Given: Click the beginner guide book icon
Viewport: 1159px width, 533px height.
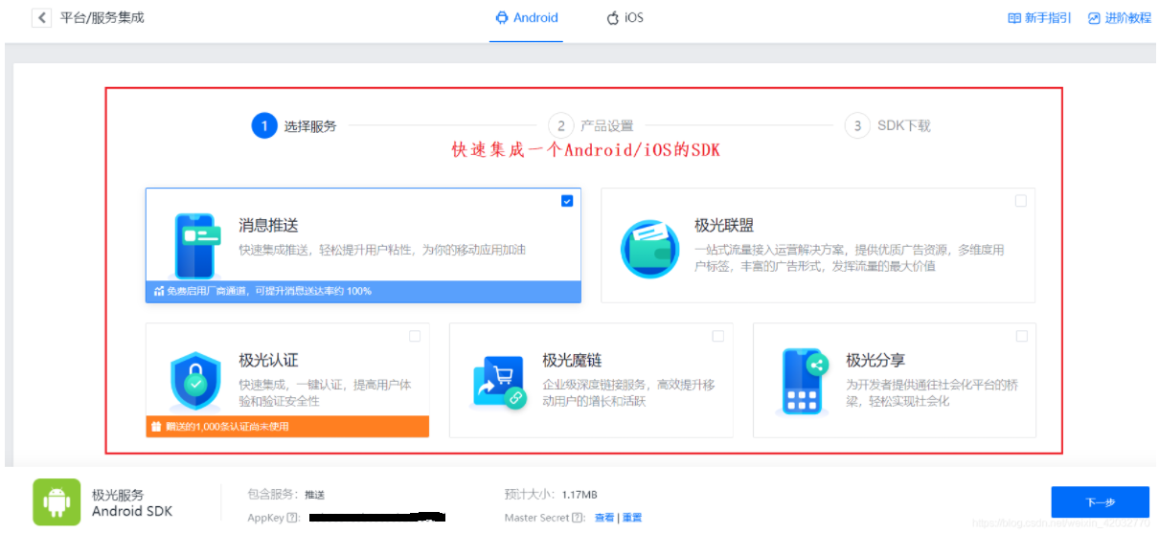Looking at the screenshot, I should click(1013, 18).
